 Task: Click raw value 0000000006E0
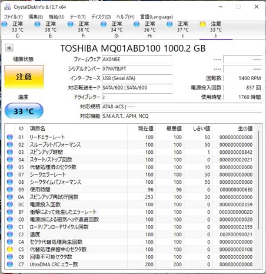[x=236, y=190]
